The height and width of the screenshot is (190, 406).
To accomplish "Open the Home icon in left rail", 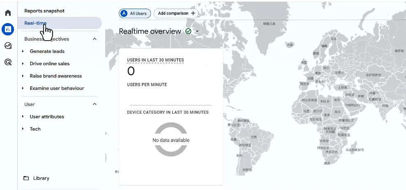I will 8,13.
